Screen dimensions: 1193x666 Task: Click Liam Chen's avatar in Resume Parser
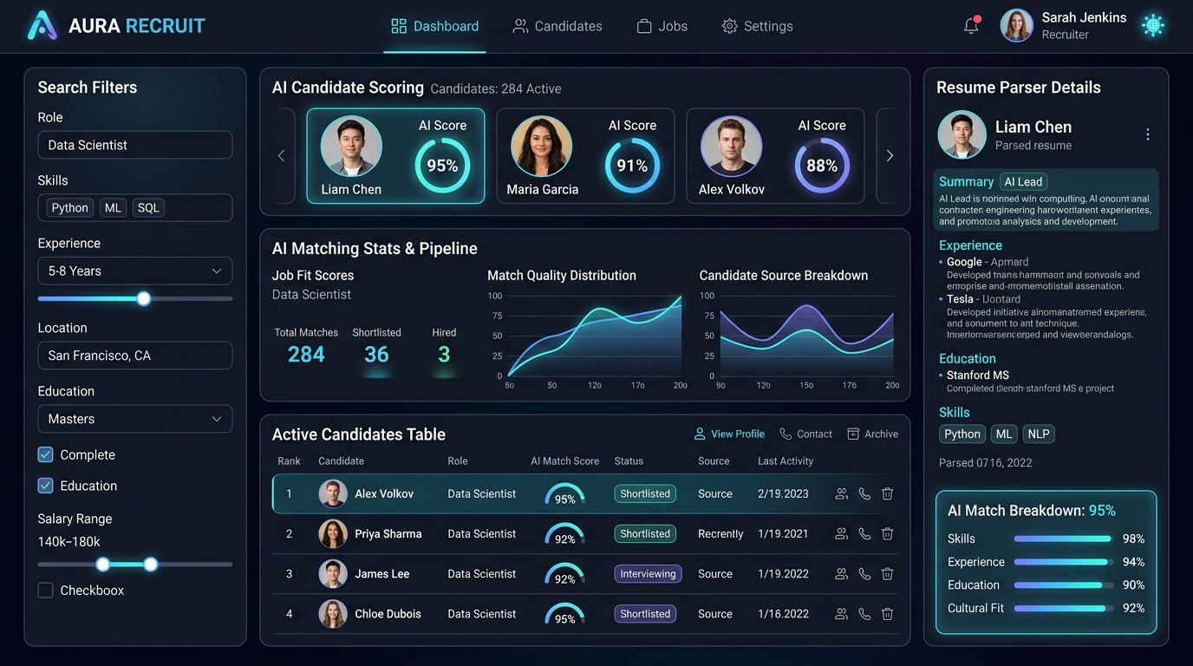pos(962,134)
